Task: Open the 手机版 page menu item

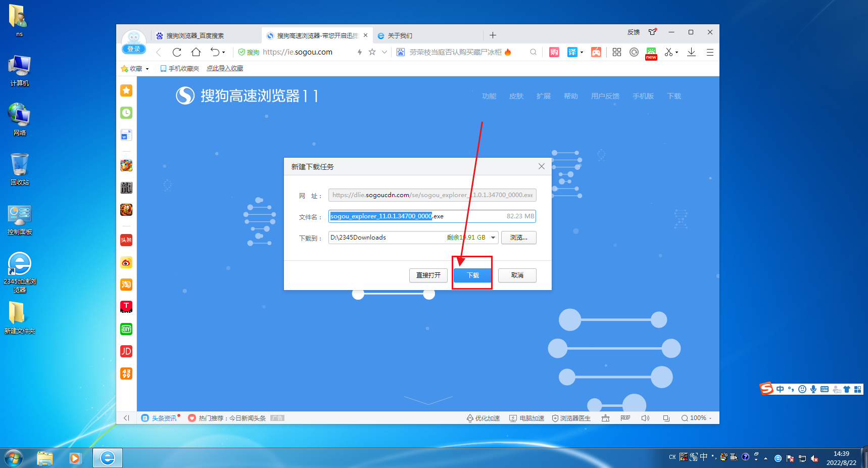Action: pos(643,96)
